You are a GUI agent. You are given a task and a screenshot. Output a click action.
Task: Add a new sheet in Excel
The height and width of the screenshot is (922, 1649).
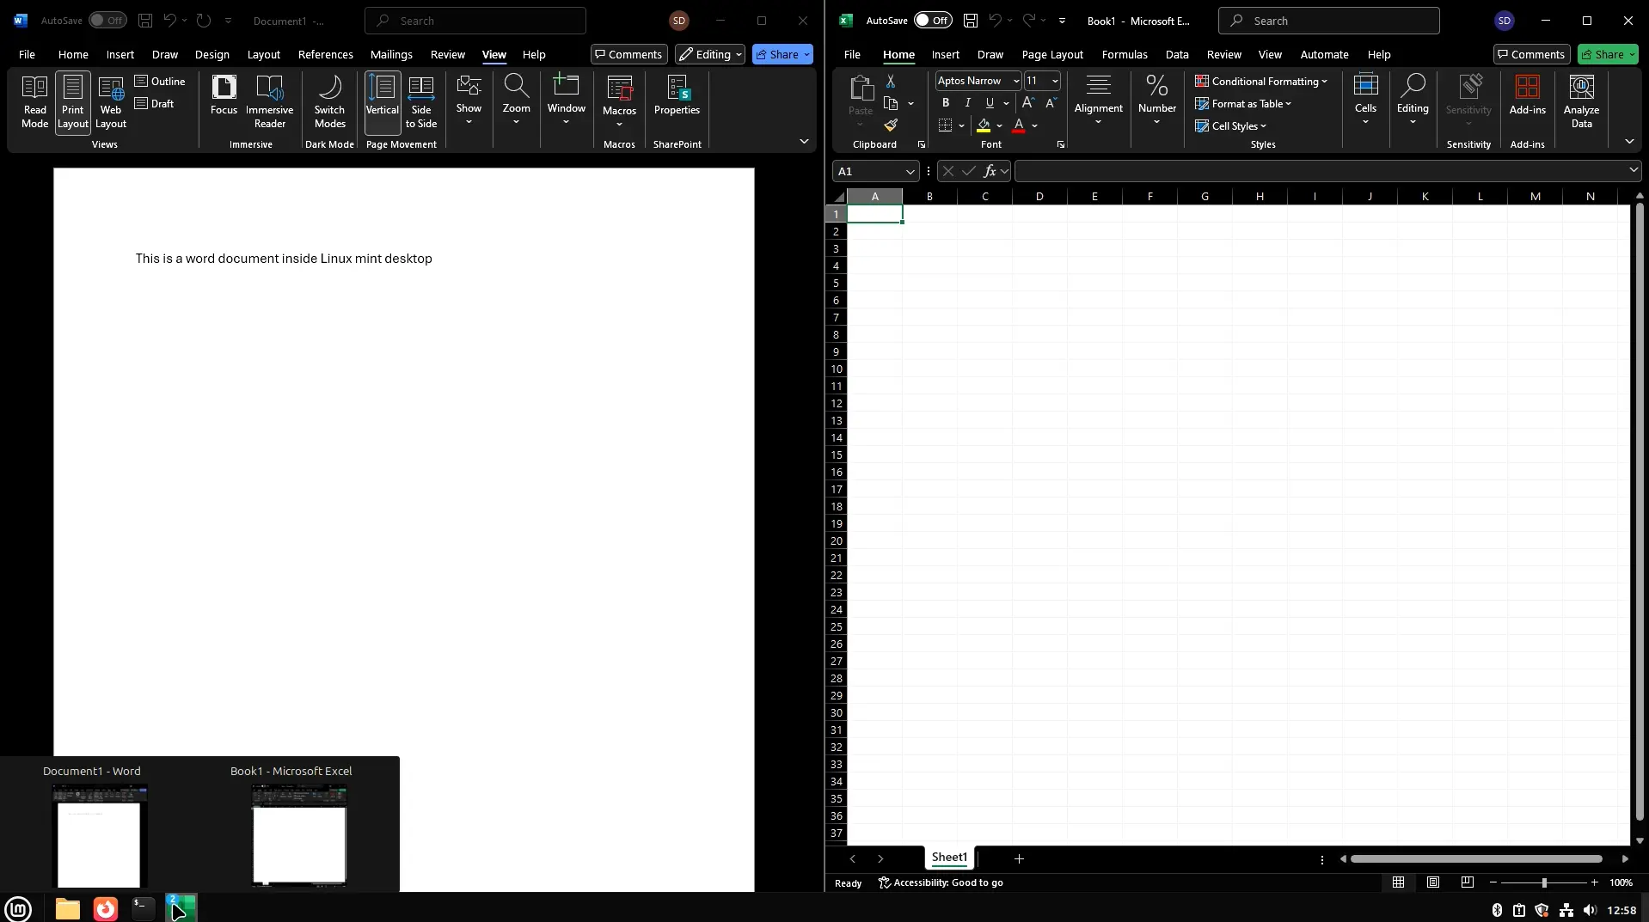(1018, 858)
